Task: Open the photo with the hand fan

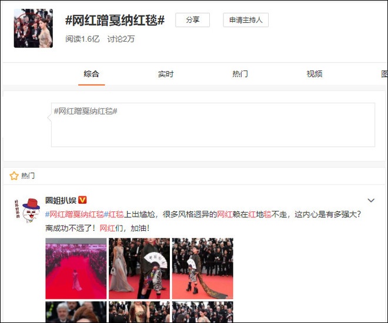Action: pos(139,268)
